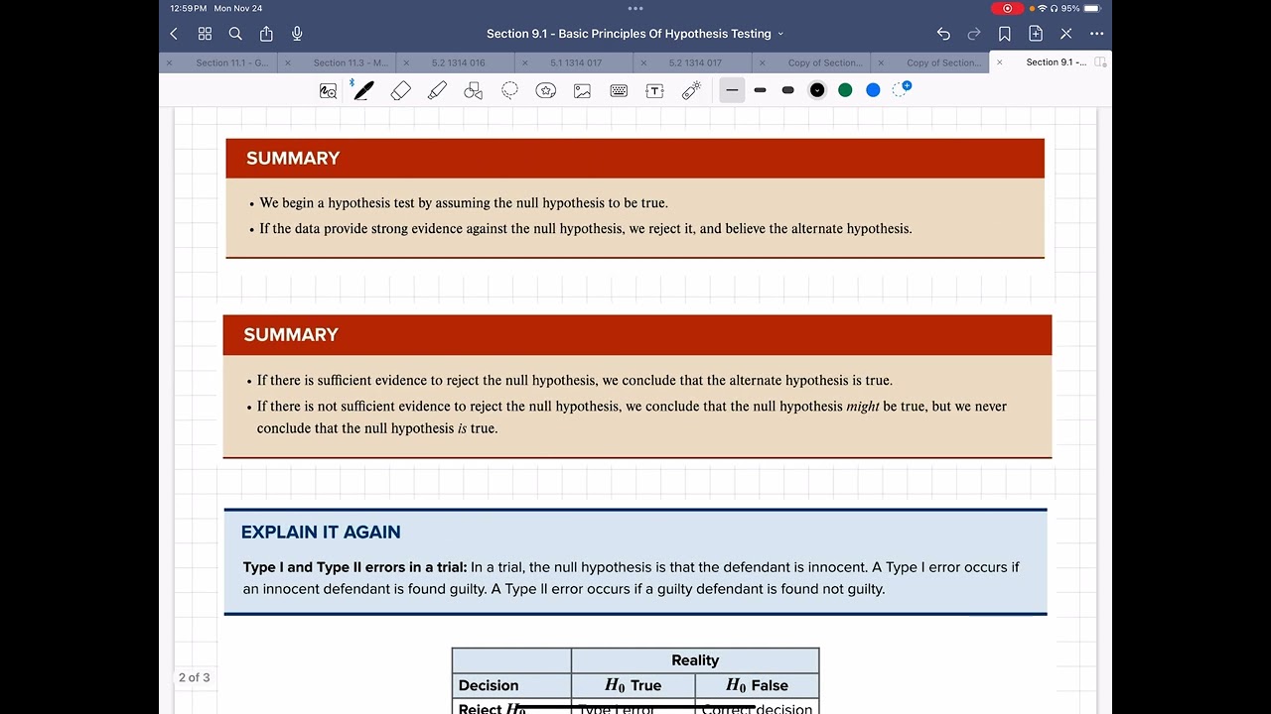Open the more options ellipsis menu
The height and width of the screenshot is (714, 1271).
[1096, 34]
